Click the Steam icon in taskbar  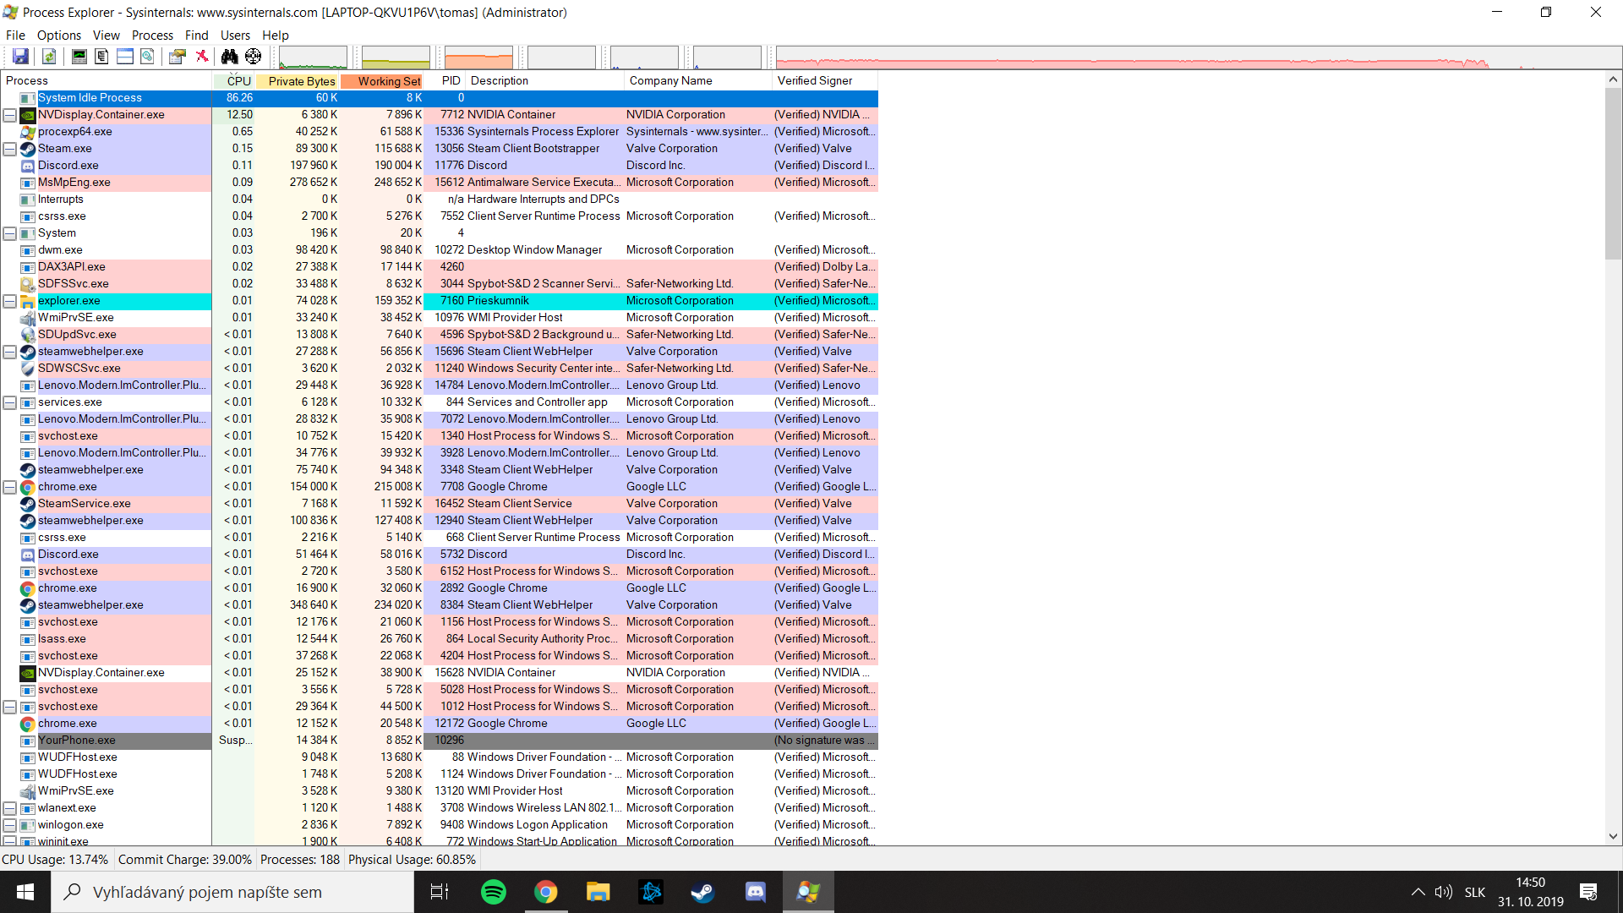703,891
